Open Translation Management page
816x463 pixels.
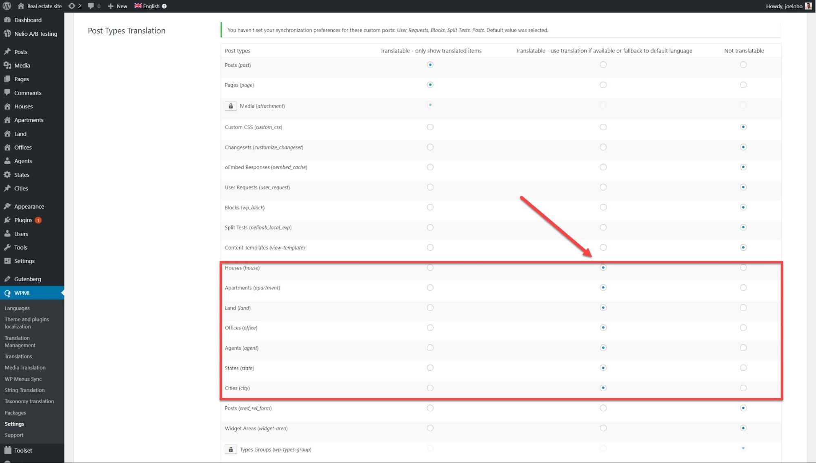20,342
